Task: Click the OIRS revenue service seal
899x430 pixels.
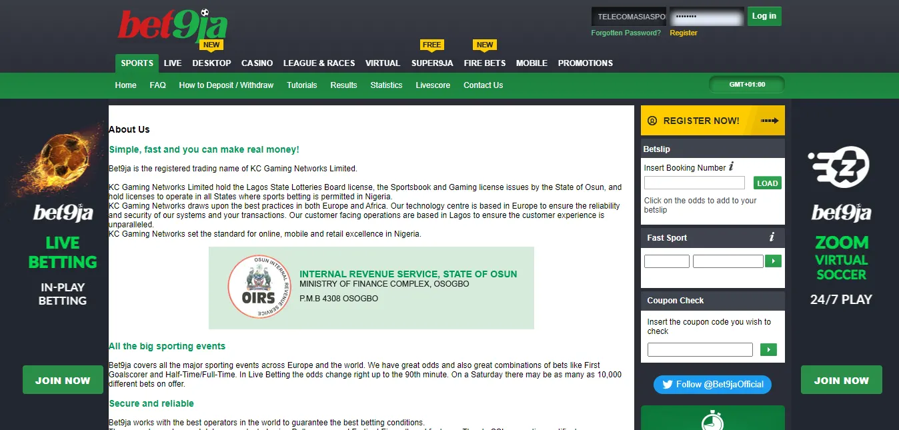Action: 258,287
